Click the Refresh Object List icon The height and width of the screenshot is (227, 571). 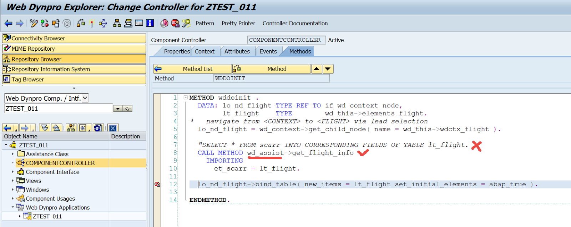click(98, 128)
